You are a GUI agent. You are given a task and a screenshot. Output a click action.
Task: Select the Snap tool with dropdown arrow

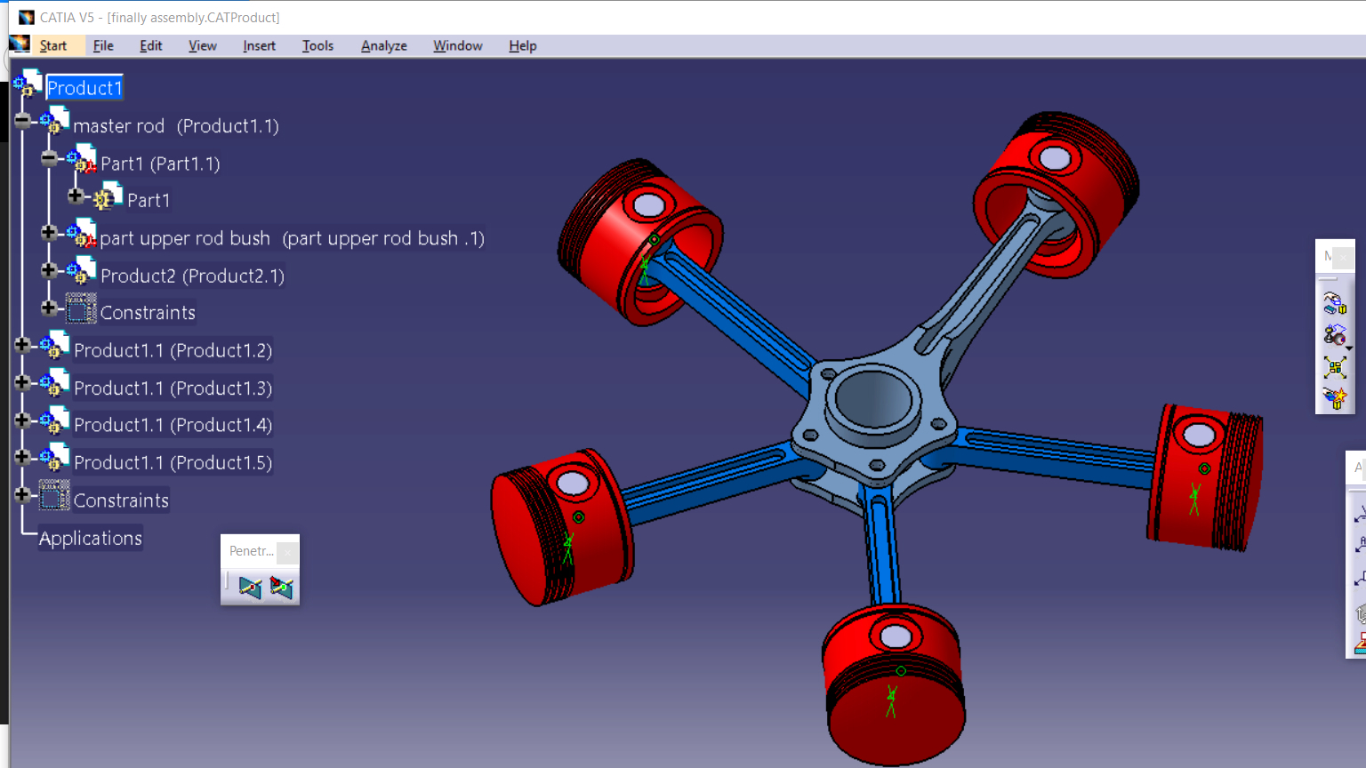[1334, 335]
